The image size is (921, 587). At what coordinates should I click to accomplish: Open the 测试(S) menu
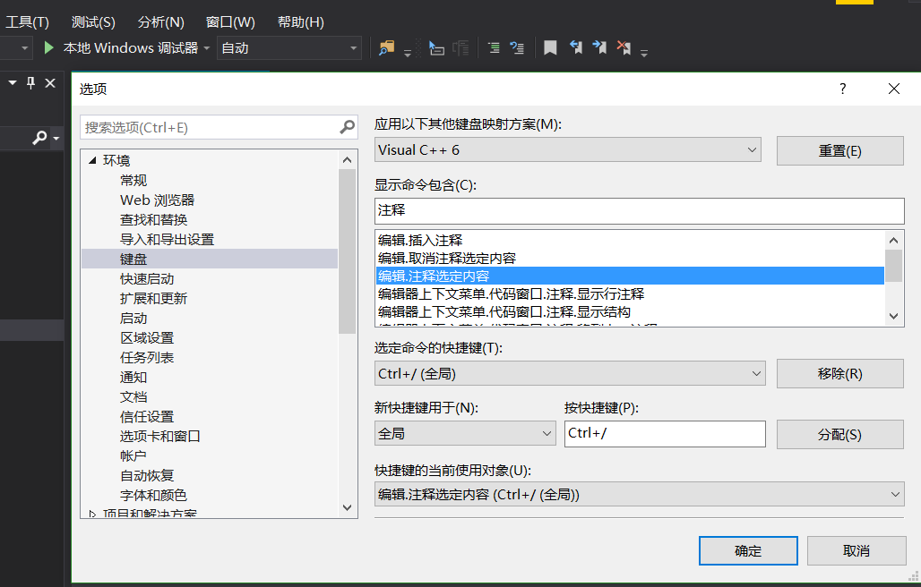point(93,22)
